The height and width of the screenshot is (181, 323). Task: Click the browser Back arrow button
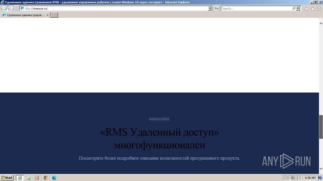pyautogui.click(x=4, y=9)
